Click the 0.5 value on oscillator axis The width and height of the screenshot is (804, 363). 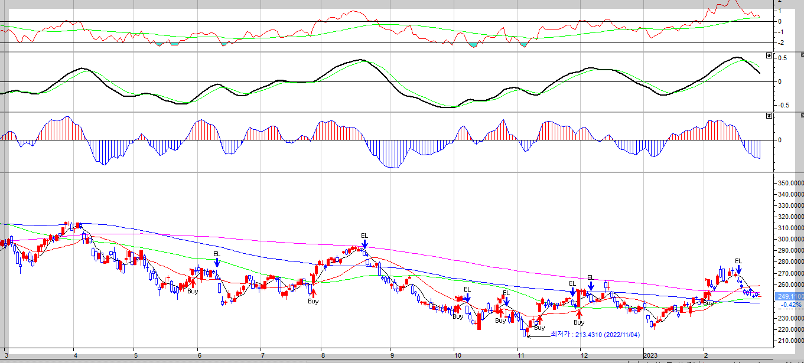click(781, 58)
